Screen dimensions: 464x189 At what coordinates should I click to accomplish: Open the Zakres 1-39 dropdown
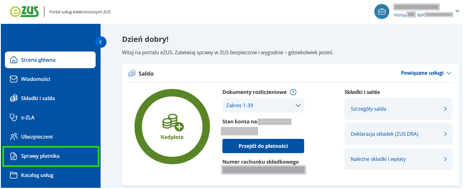263,106
